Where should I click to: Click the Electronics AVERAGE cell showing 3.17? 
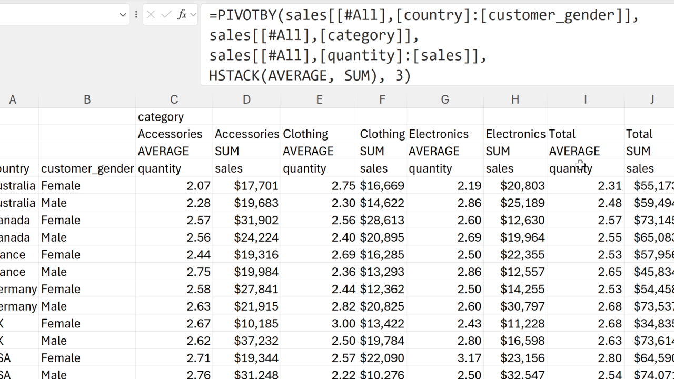click(x=445, y=358)
